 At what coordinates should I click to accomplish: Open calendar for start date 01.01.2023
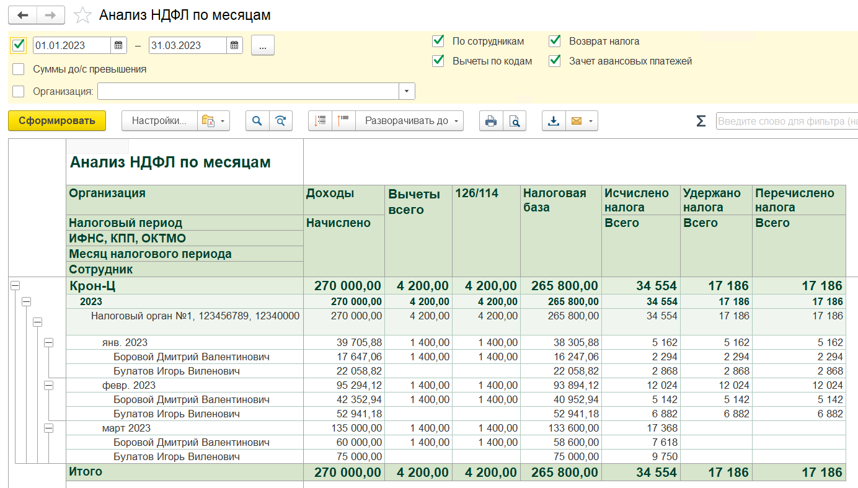pos(119,45)
